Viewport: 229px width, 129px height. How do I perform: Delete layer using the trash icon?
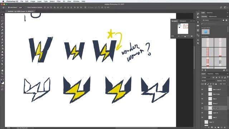pyautogui.click(x=225, y=128)
